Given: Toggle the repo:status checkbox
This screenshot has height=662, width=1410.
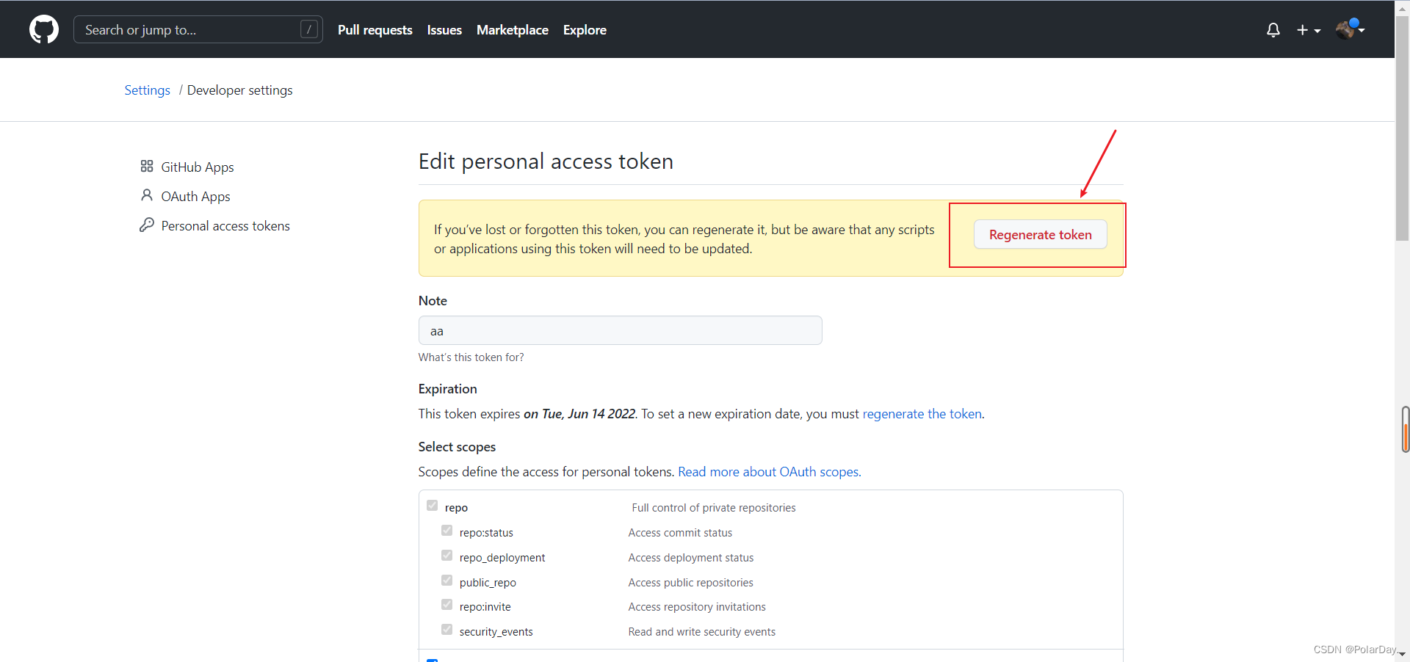Looking at the screenshot, I should 446,531.
